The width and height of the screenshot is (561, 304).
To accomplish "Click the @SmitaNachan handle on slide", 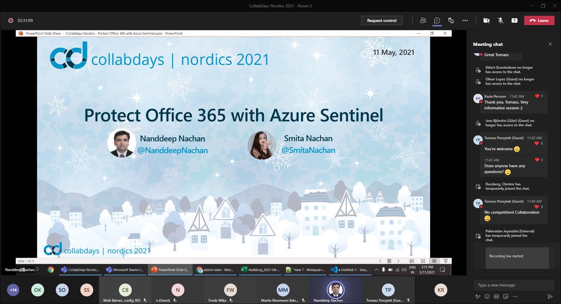I will pos(308,150).
